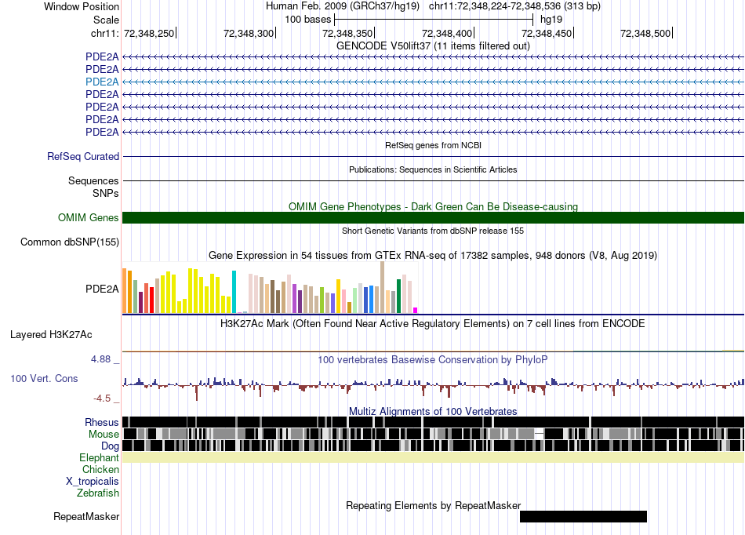The image size is (745, 535).
Task: Click the Scale track label
Action: click(x=106, y=20)
